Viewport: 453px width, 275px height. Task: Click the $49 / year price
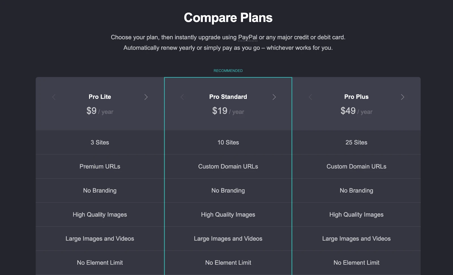(356, 111)
